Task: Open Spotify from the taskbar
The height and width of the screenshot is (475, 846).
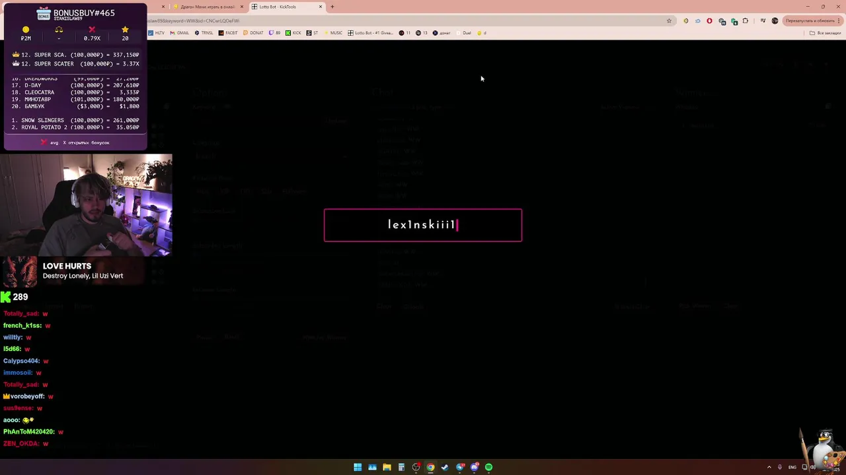Action: pos(489,467)
